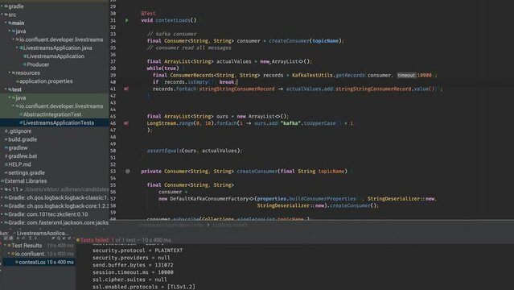514x290 pixels.
Task: Expand the < 11 > JDK library node
Action: point(2,189)
